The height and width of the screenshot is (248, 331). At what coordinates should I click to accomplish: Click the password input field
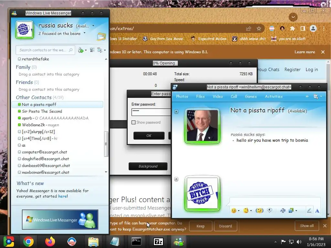[x=151, y=112]
